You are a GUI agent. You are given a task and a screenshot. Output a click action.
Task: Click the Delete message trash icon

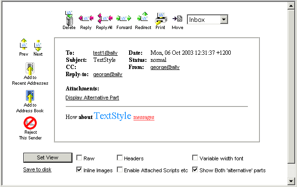(x=69, y=19)
